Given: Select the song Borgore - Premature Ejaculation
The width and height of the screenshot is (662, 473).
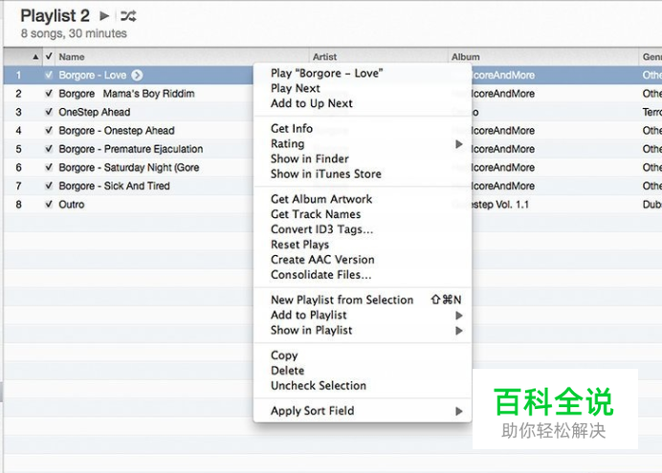Looking at the screenshot, I should tap(131, 149).
